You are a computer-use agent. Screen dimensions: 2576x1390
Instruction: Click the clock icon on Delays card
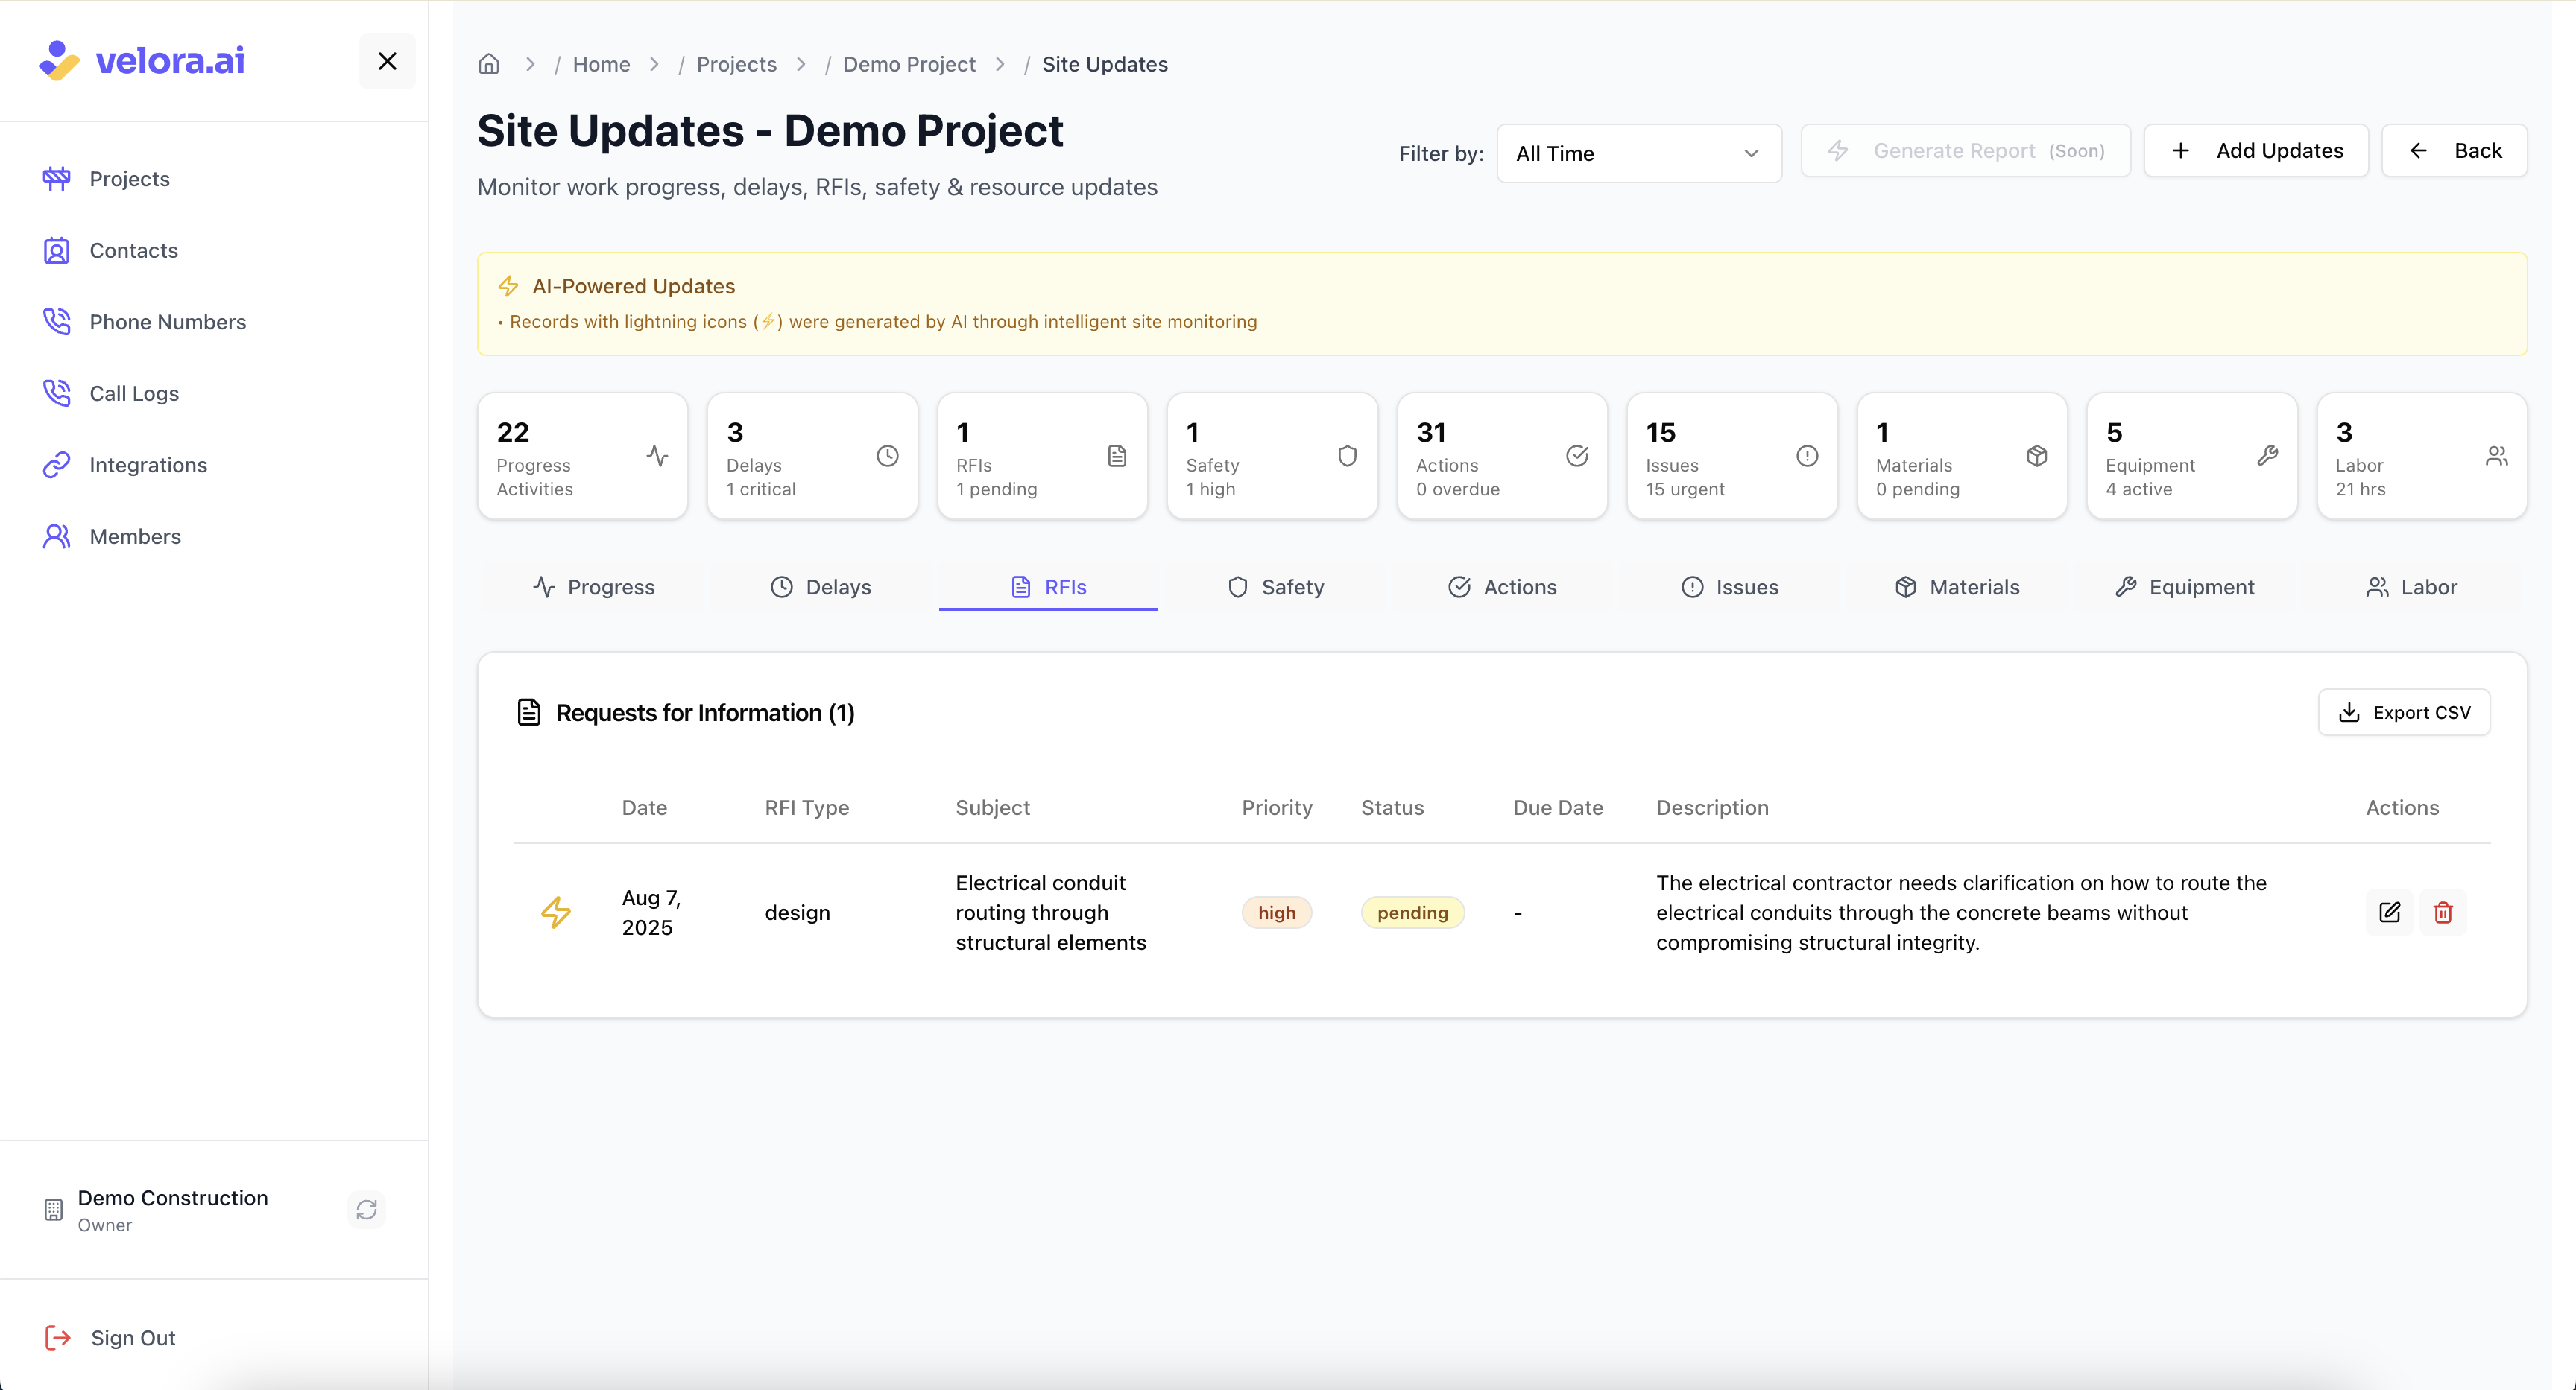[x=887, y=456]
